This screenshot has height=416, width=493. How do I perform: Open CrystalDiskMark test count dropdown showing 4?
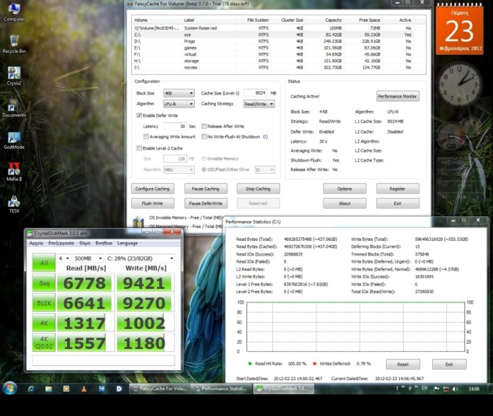64,258
